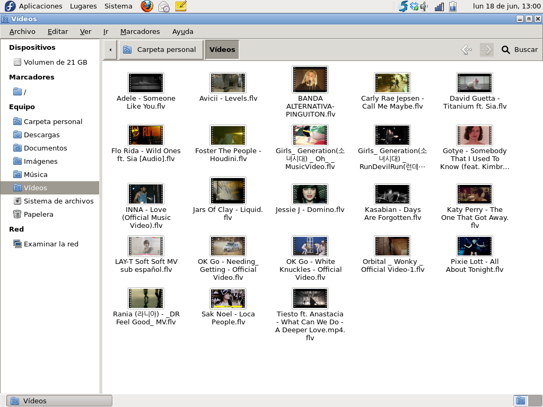Open the Marcadores menu

140,31
